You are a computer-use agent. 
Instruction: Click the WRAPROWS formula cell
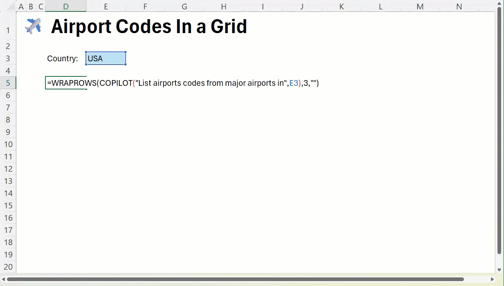66,83
